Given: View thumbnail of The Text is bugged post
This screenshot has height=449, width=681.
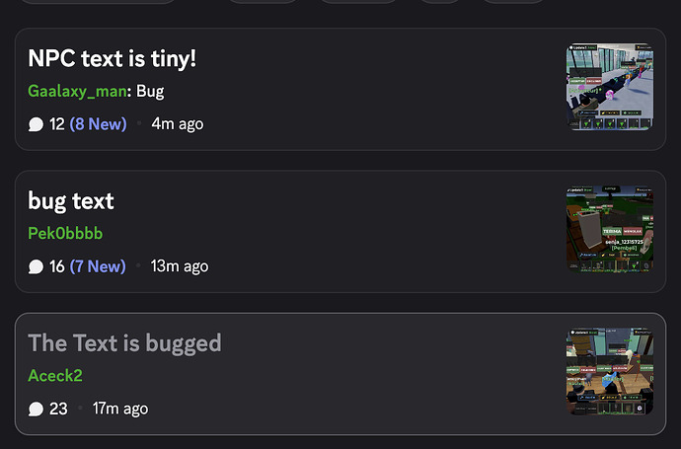Looking at the screenshot, I should [610, 371].
